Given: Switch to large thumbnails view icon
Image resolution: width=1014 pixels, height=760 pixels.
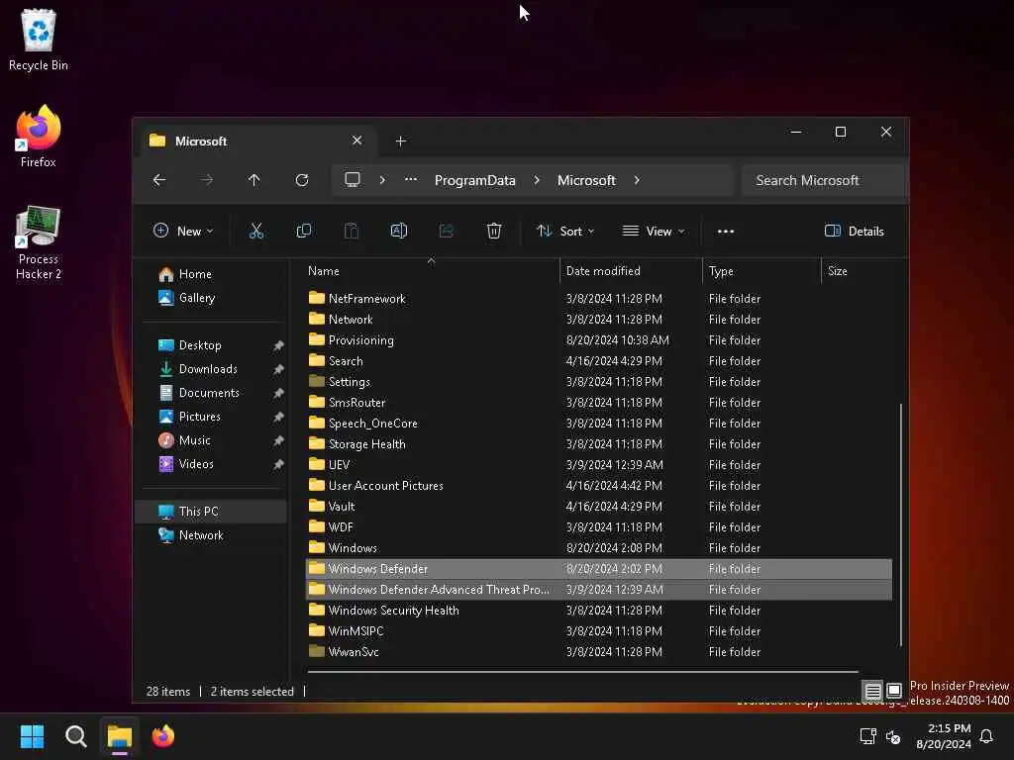Looking at the screenshot, I should click(894, 692).
